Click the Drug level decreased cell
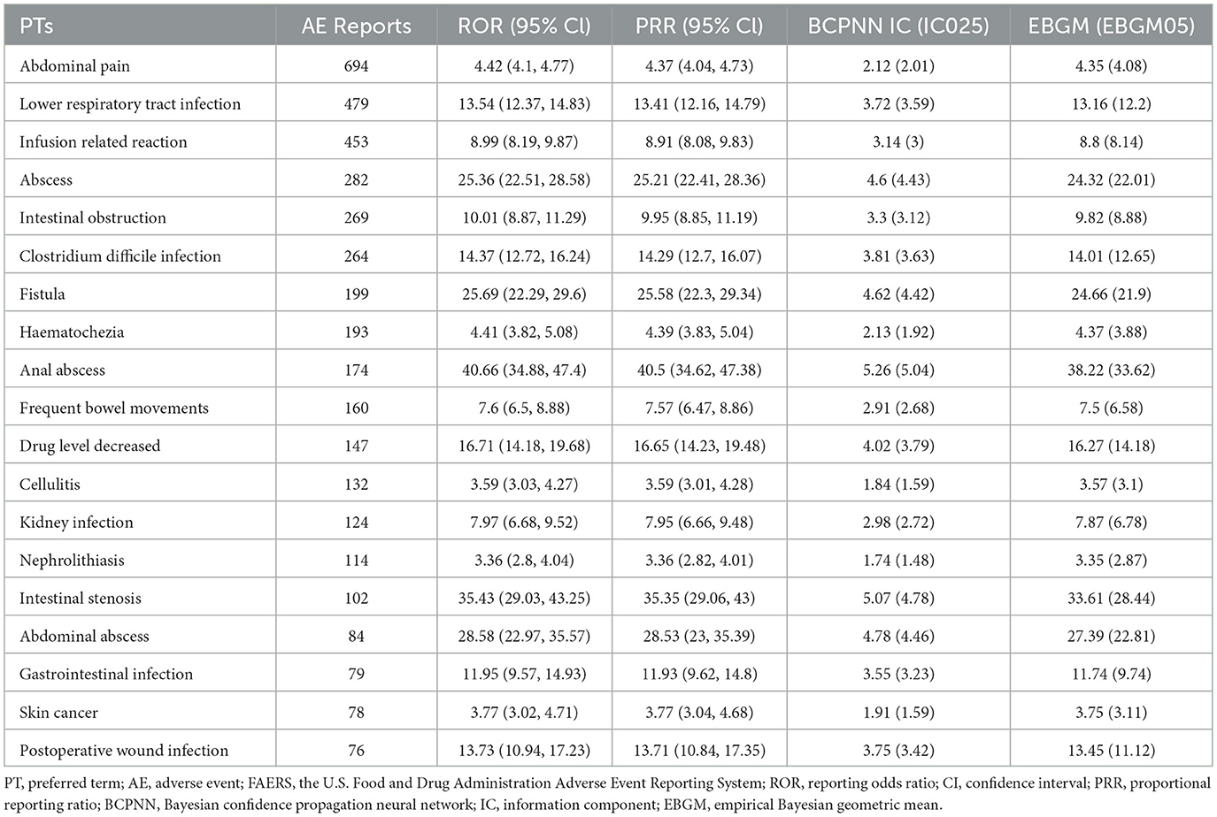This screenshot has height=817, width=1217. pos(90,446)
